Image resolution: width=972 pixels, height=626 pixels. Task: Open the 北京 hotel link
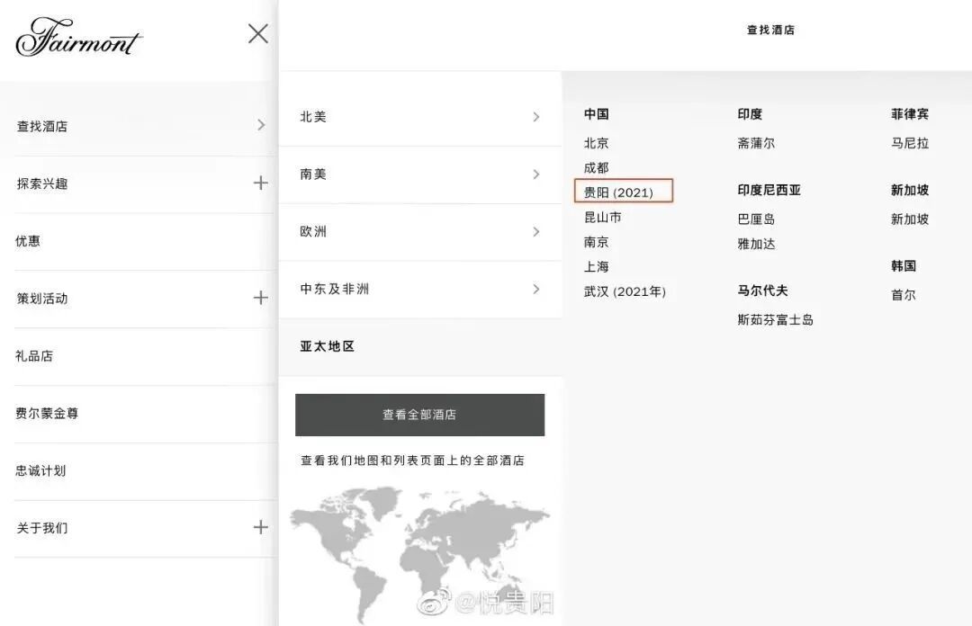click(597, 143)
